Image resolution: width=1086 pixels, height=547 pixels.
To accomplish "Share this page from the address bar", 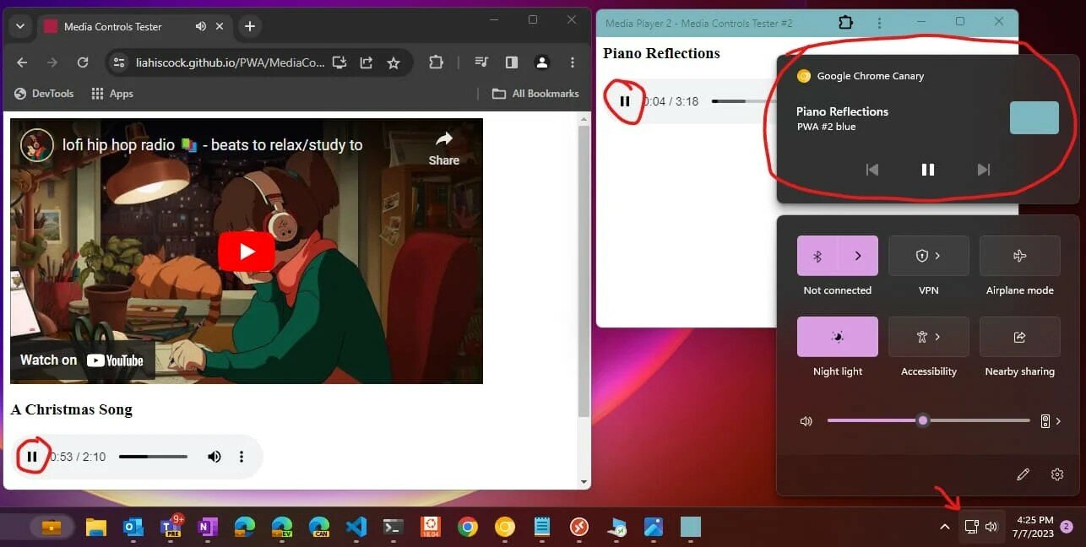I will pyautogui.click(x=367, y=62).
